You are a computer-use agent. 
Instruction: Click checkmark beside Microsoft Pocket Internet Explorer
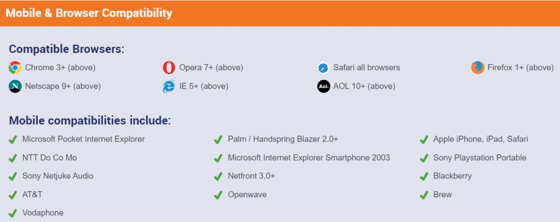coord(13,139)
